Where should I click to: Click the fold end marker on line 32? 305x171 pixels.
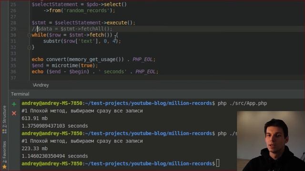click(x=29, y=47)
